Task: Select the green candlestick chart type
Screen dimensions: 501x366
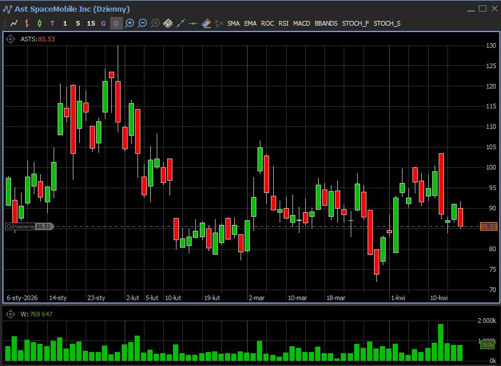Action: pyautogui.click(x=40, y=23)
